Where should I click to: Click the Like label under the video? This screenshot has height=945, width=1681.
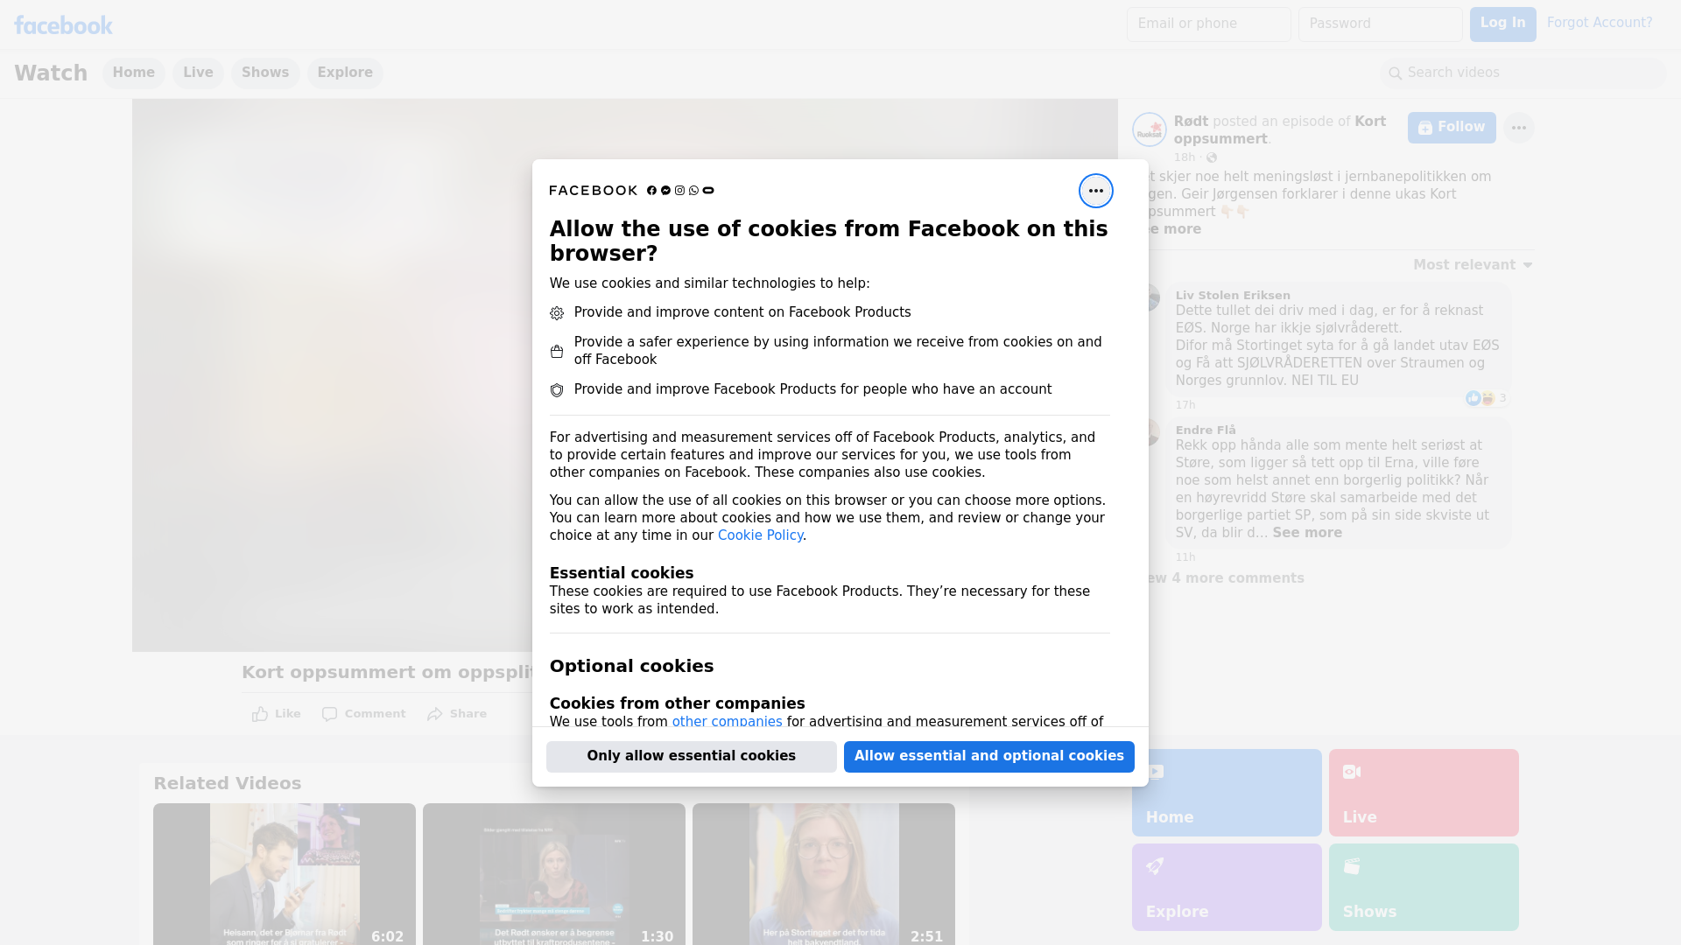click(287, 714)
